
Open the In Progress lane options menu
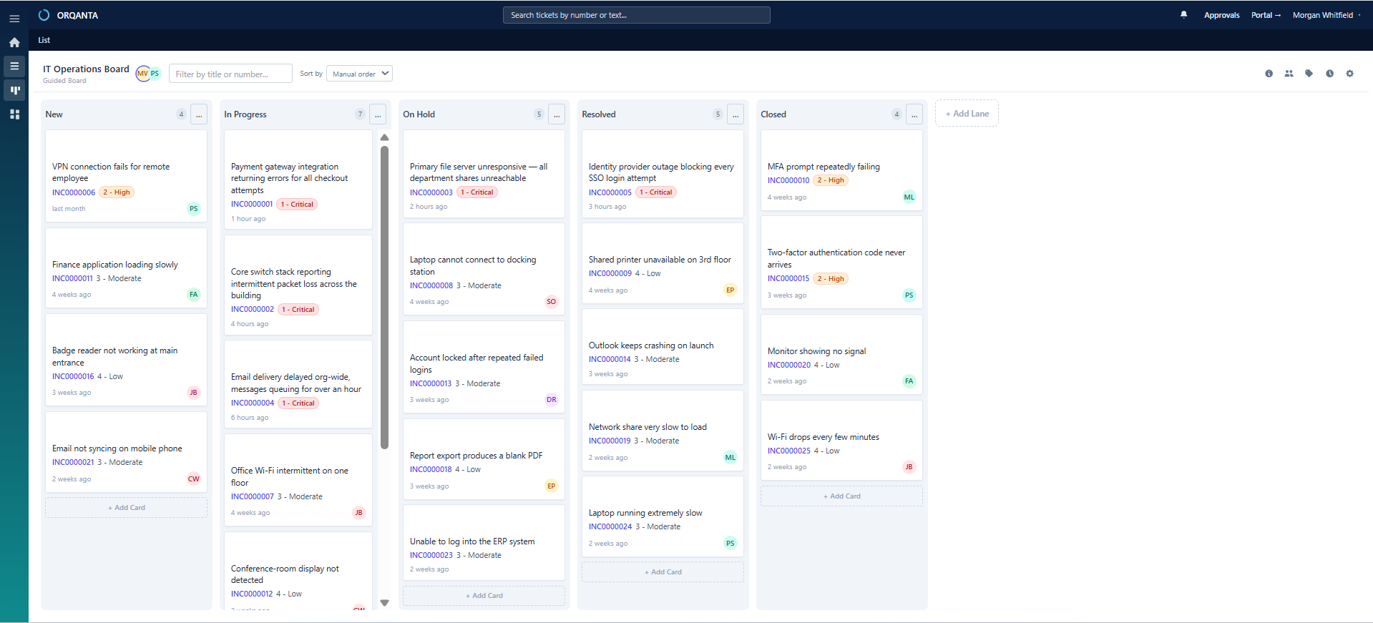point(378,114)
